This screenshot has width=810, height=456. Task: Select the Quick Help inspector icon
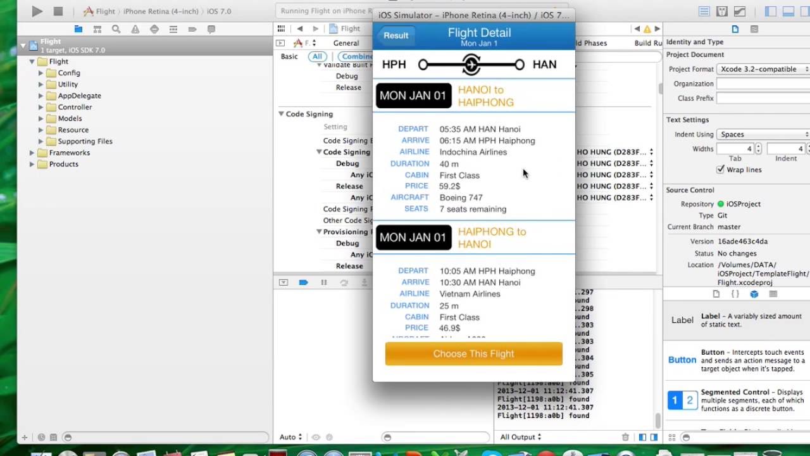(x=754, y=29)
